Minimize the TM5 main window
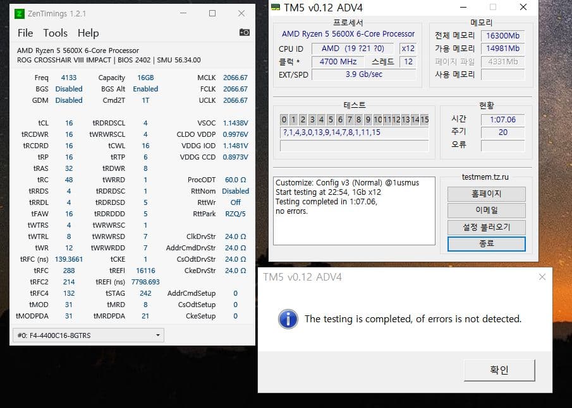The height and width of the screenshot is (408, 572). pyautogui.click(x=463, y=8)
